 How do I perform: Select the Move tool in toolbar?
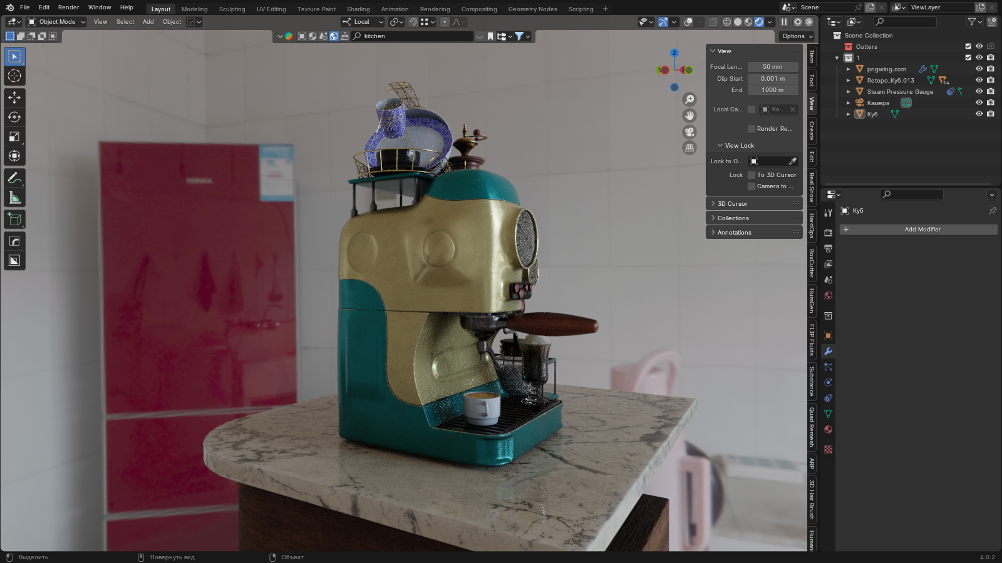click(x=14, y=98)
